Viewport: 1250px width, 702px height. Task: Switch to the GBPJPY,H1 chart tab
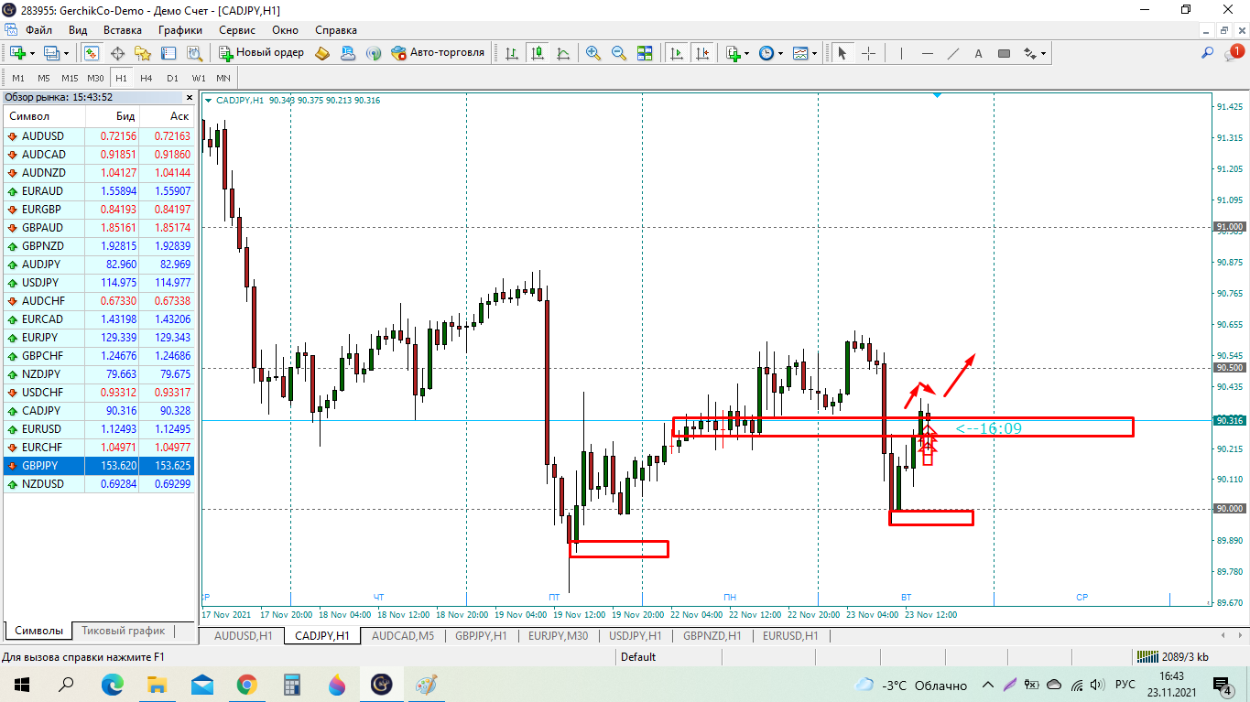click(x=481, y=635)
